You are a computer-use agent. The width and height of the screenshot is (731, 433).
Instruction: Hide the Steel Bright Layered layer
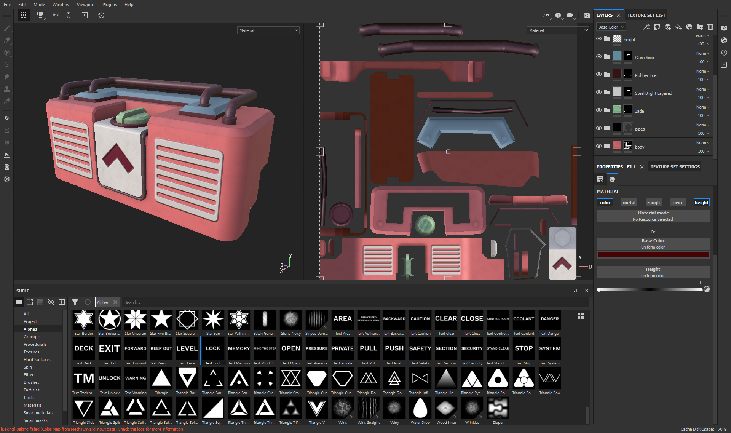tap(599, 93)
